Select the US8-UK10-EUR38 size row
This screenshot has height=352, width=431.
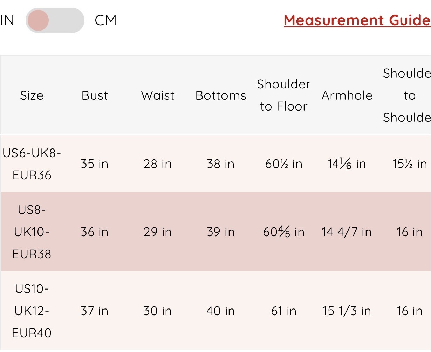pos(215,232)
